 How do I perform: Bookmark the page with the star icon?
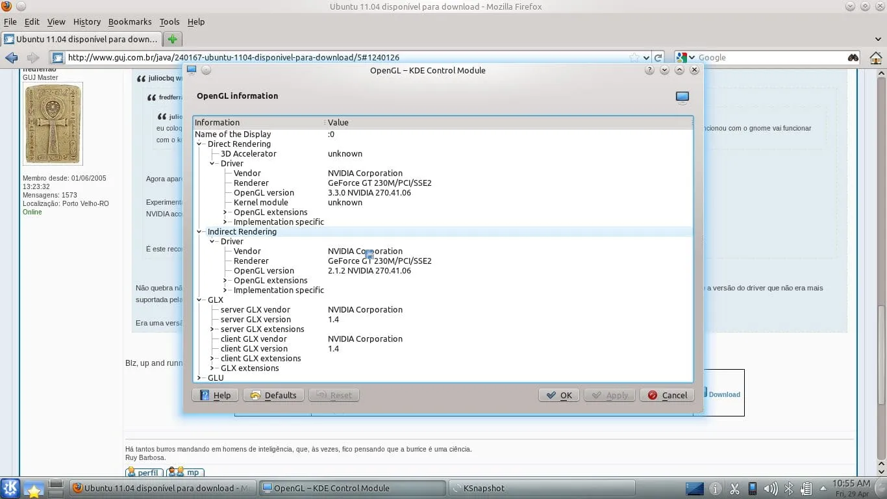634,58
